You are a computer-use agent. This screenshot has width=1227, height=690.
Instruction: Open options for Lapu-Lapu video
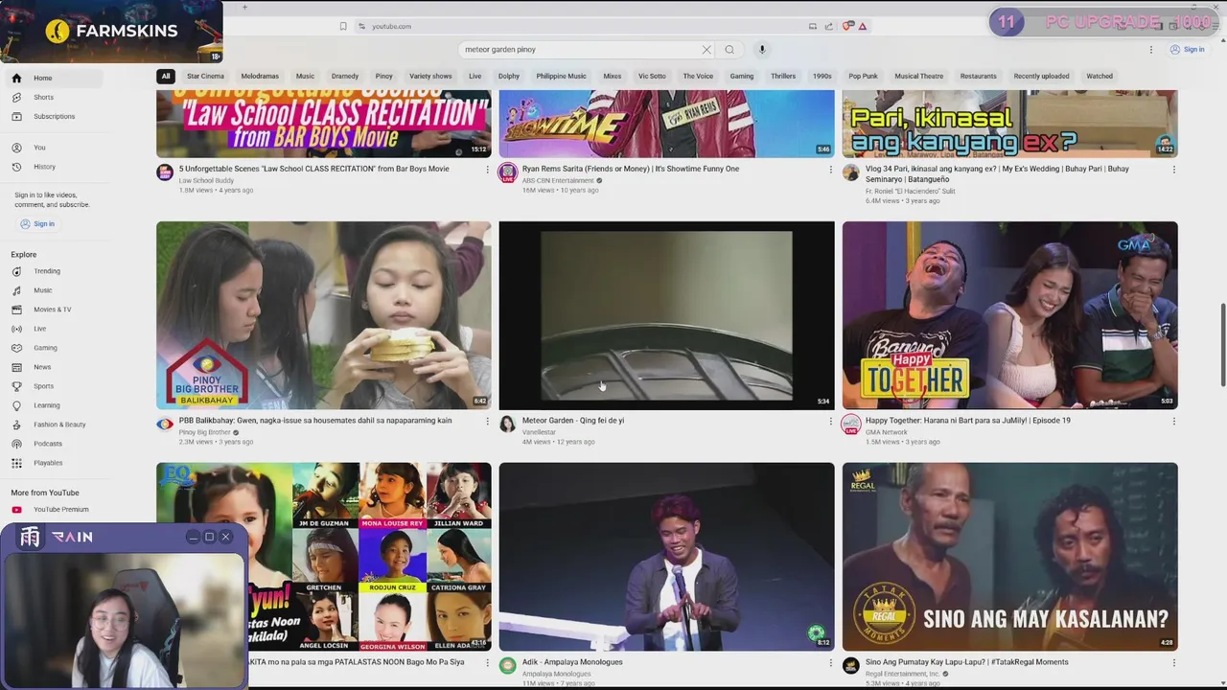[x=1173, y=662]
